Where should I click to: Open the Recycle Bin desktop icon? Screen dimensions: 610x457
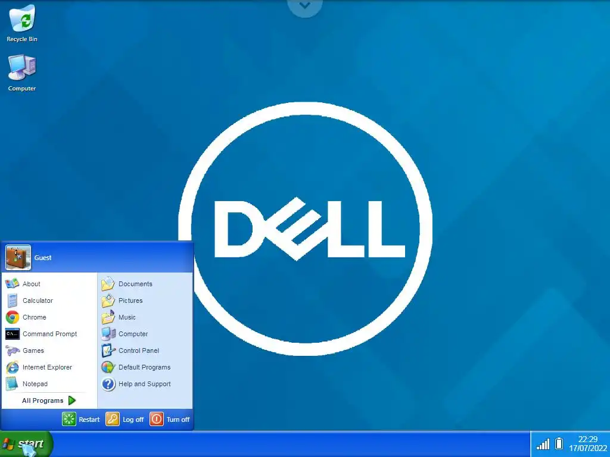click(x=22, y=18)
